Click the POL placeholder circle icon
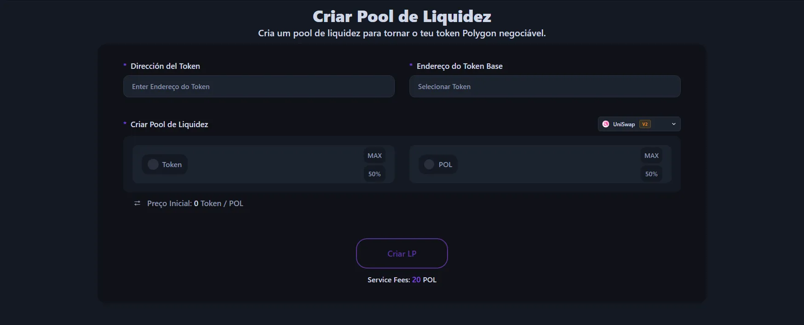 [x=429, y=164]
